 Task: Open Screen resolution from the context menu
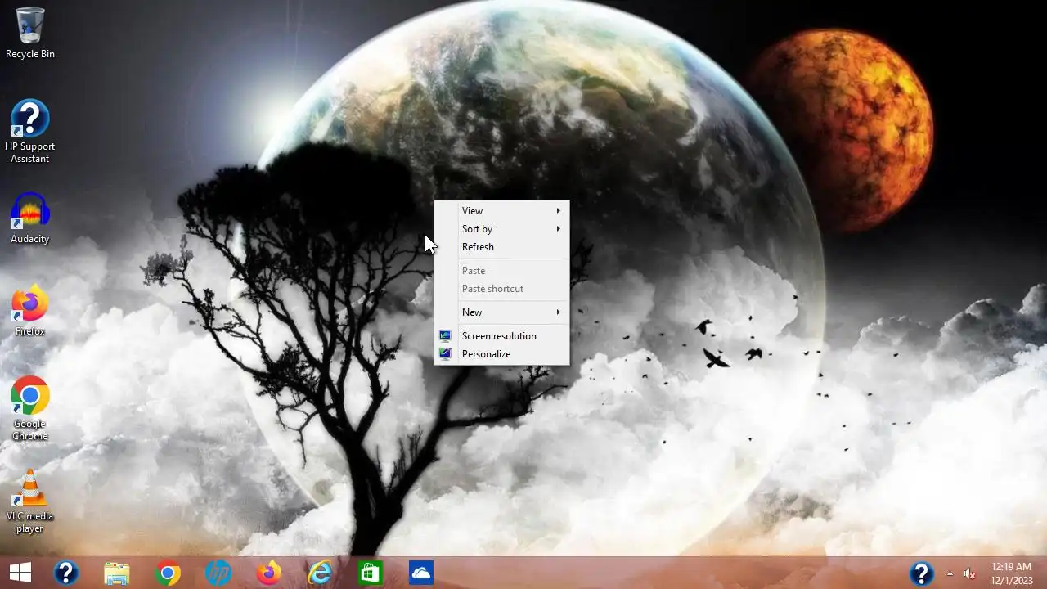[501, 336]
